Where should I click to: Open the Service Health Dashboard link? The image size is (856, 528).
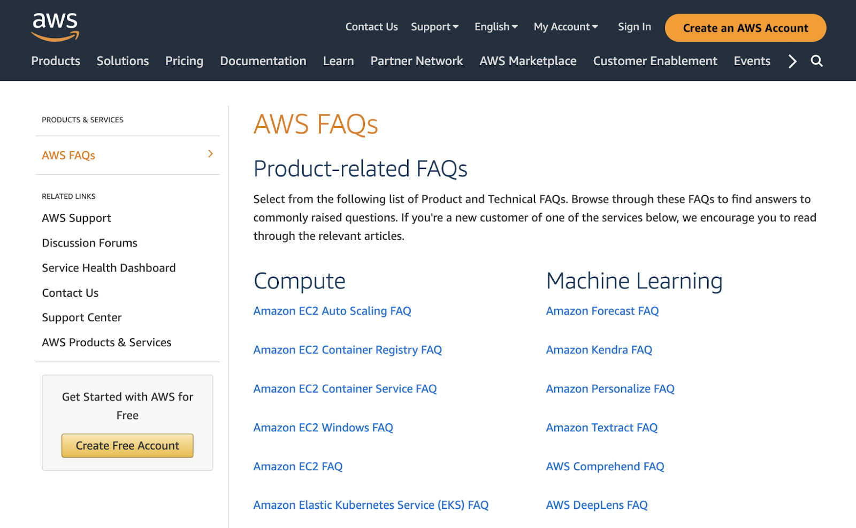tap(109, 267)
